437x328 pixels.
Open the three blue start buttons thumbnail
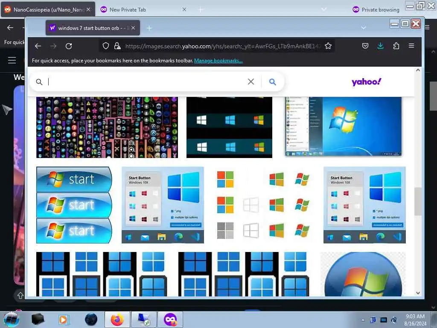pyautogui.click(x=74, y=205)
